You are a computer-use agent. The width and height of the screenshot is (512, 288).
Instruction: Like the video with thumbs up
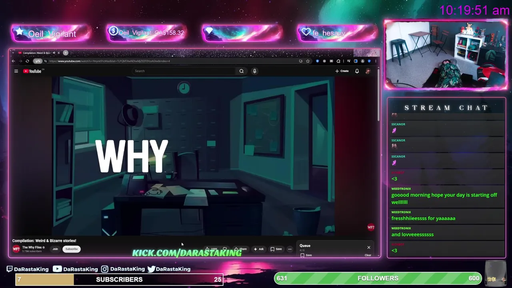coord(212,249)
